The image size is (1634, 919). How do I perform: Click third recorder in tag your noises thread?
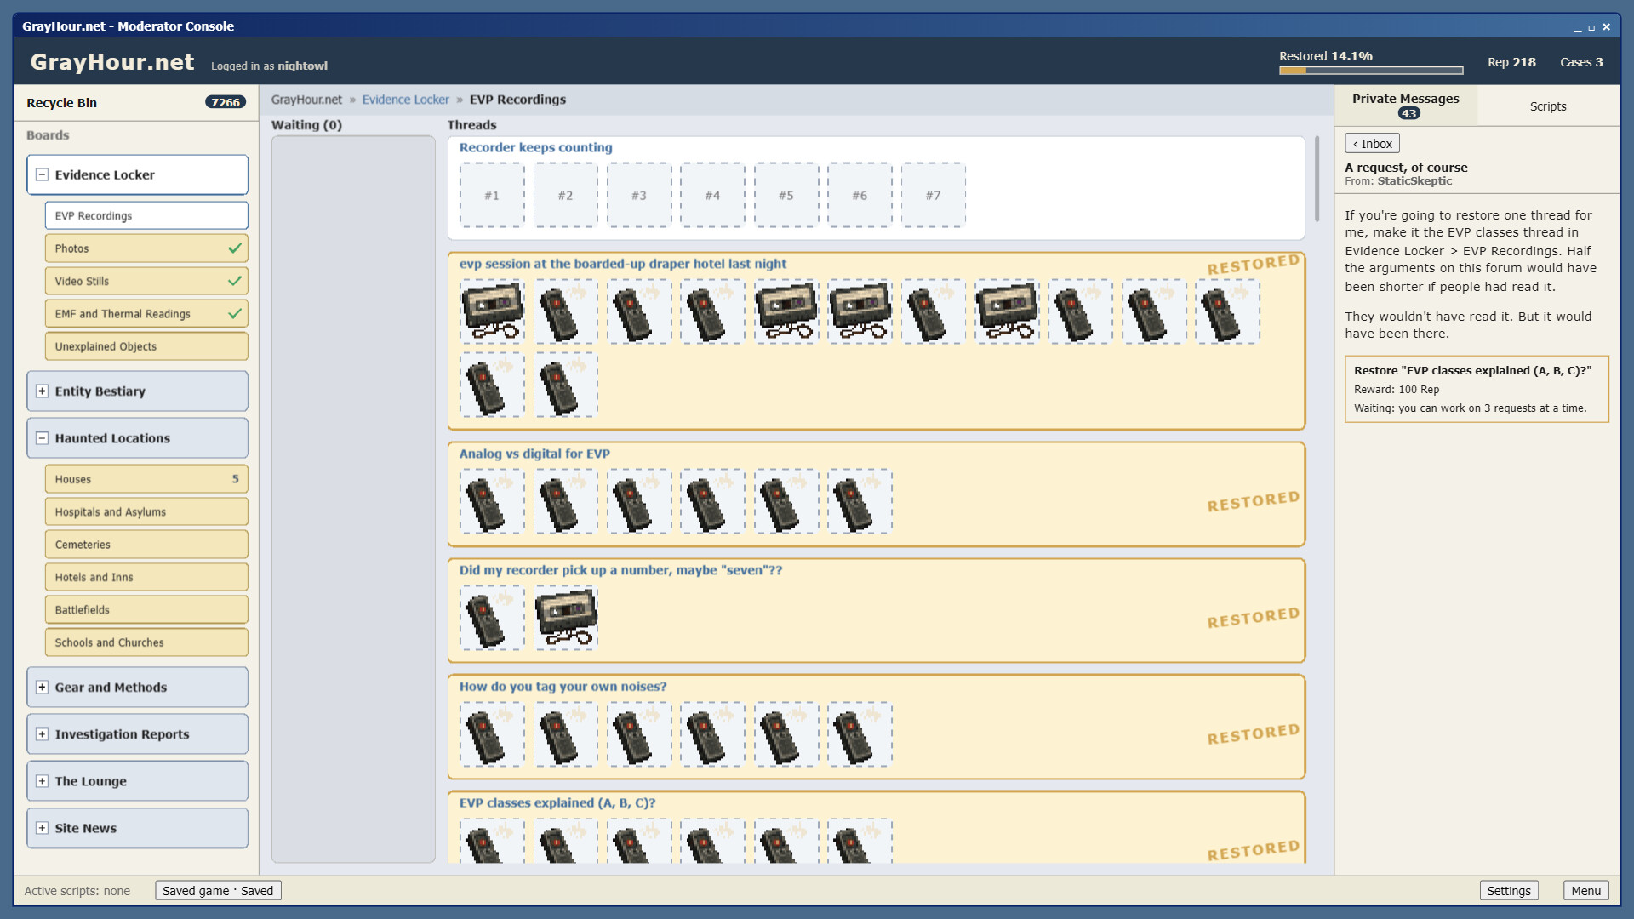[x=639, y=734]
